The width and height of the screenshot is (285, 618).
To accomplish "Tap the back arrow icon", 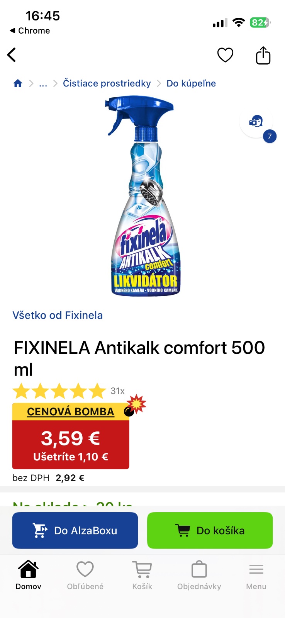I will click(x=12, y=55).
